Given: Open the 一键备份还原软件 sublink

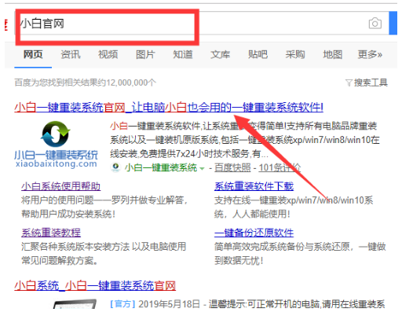Looking at the screenshot, I should (254, 233).
